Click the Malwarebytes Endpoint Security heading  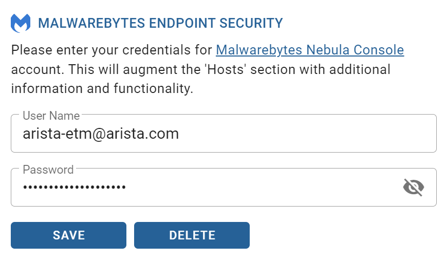(160, 23)
